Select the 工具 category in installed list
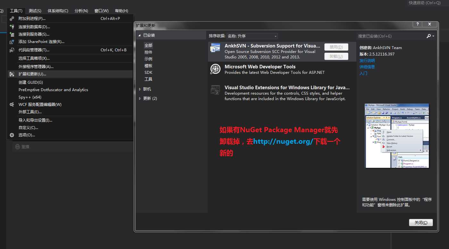 (x=148, y=79)
